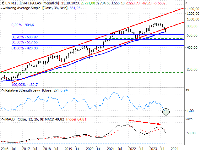Click Fibonacci label 100,00% - 130,7
The width and height of the screenshot is (201, 151).
[25, 85]
